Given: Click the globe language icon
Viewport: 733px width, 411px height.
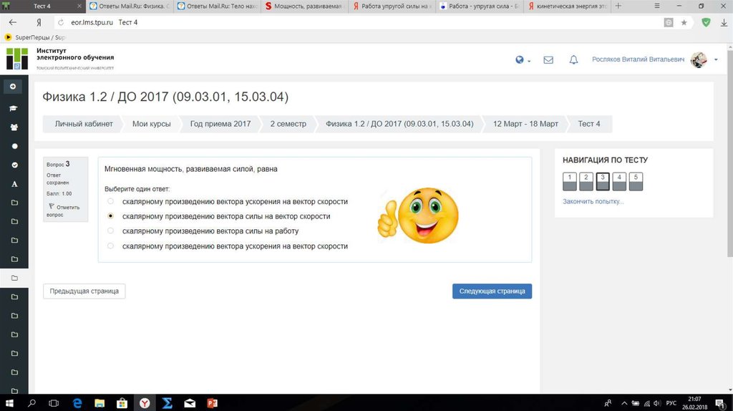Looking at the screenshot, I should click(x=520, y=60).
